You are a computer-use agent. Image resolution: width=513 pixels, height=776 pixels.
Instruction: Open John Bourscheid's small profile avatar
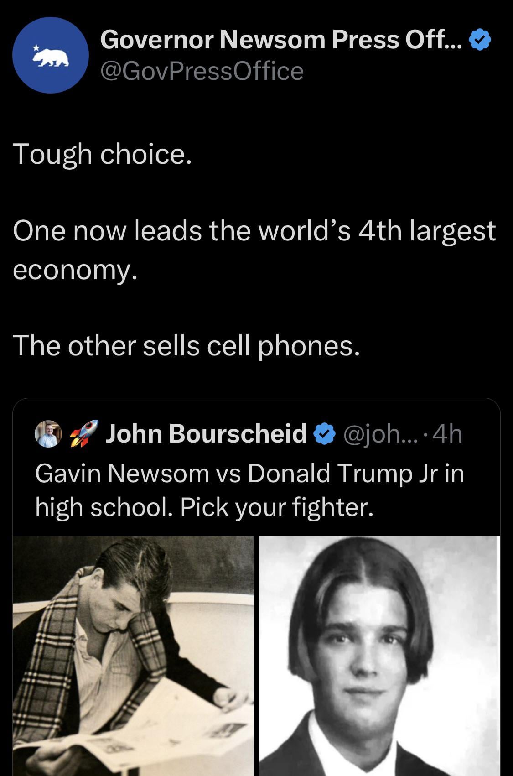pos(48,433)
